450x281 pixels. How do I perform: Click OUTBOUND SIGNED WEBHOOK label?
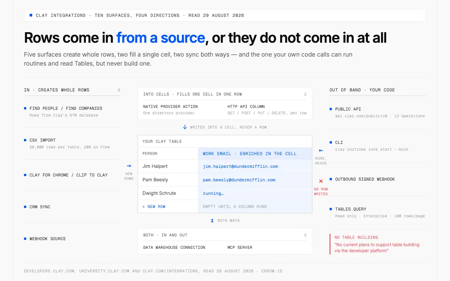click(365, 179)
